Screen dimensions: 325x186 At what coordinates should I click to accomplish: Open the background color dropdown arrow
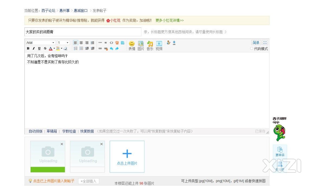pyautogui.click(x=61, y=48)
